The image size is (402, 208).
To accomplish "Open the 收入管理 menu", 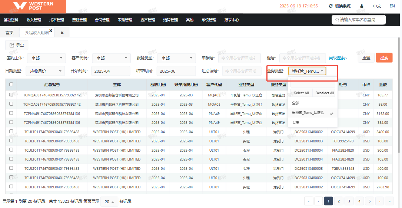I will point(34,20).
